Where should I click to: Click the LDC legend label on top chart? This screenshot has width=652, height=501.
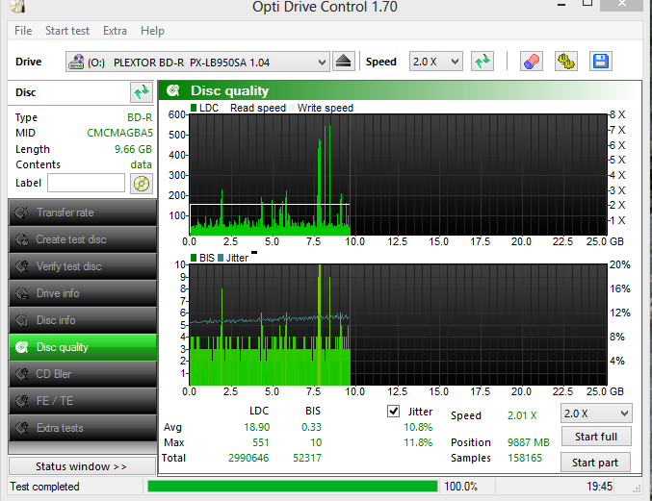209,108
